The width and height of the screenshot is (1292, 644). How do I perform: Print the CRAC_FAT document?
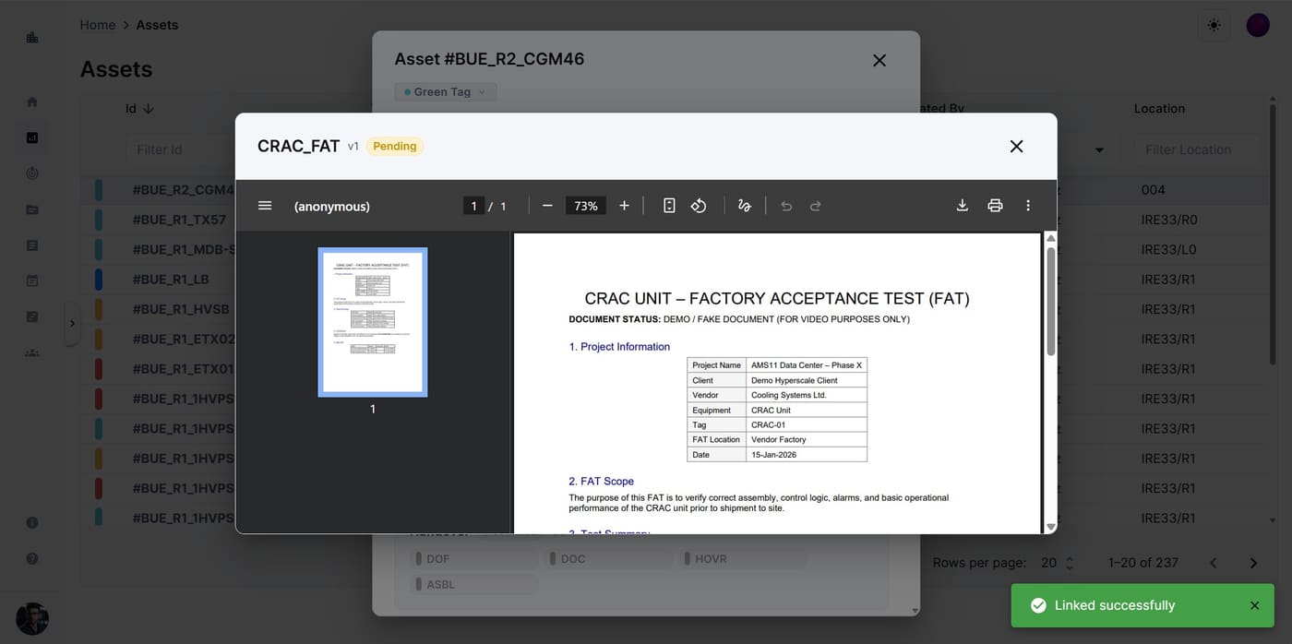coord(995,206)
